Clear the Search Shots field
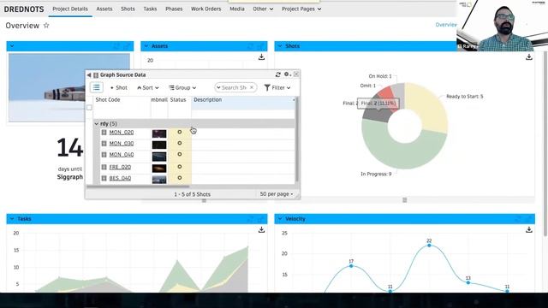 coord(252,87)
